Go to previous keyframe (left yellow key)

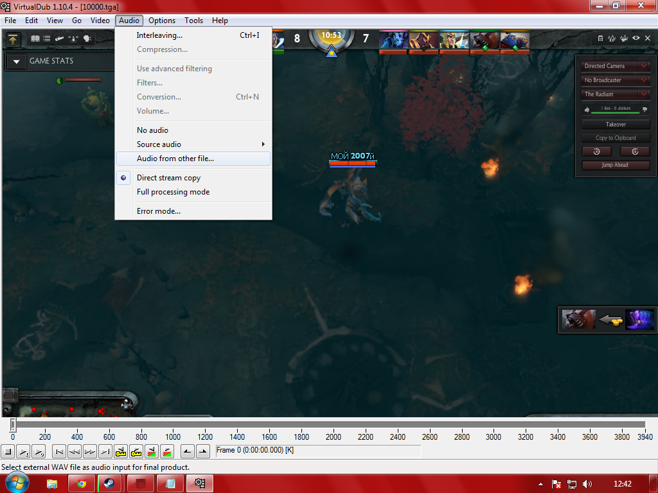(x=121, y=451)
